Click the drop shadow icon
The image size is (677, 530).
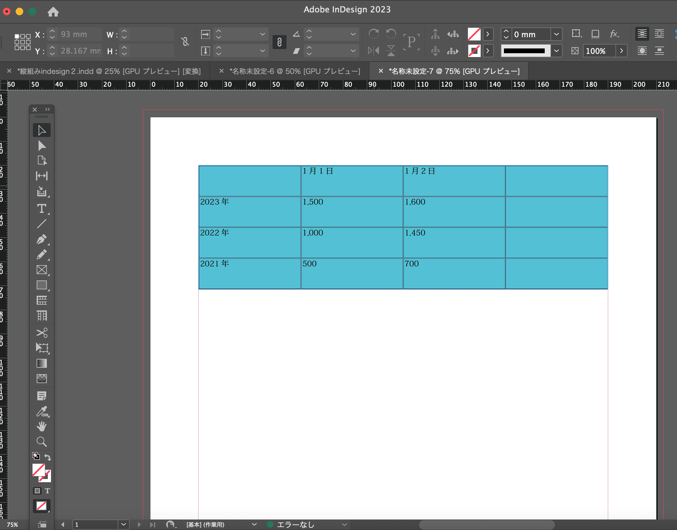point(595,34)
